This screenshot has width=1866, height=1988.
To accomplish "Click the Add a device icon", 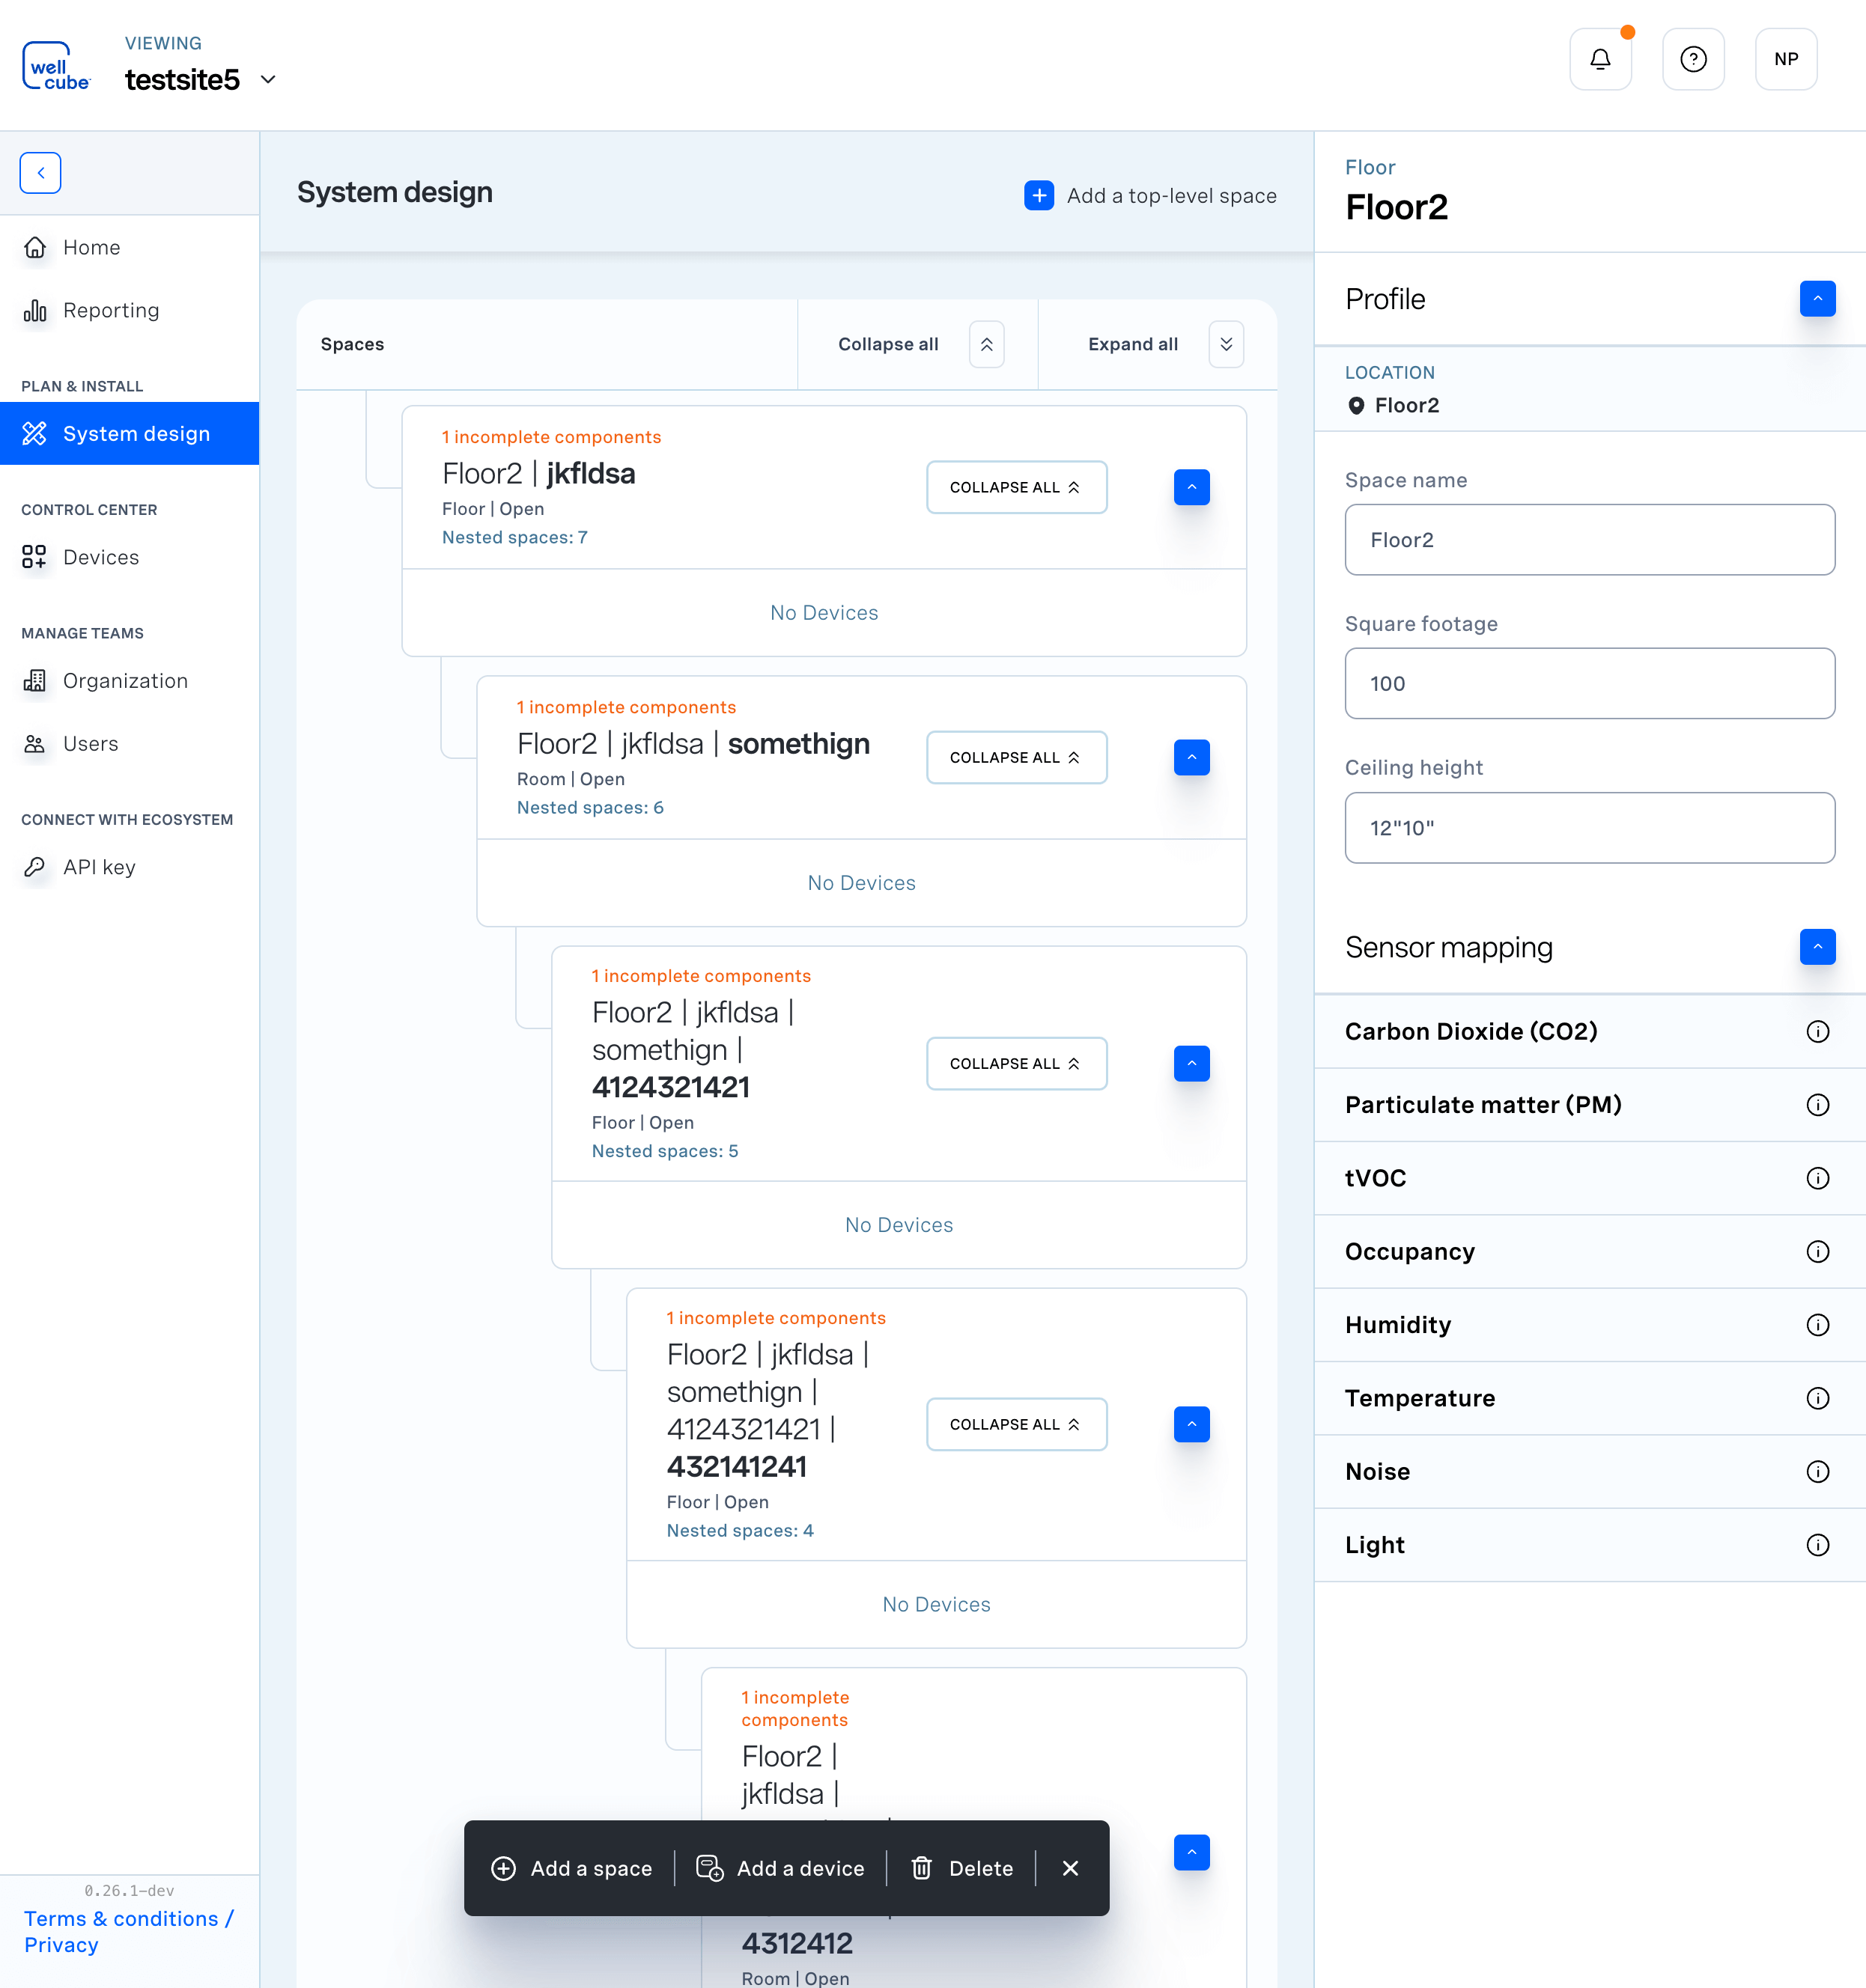I will 711,1868.
